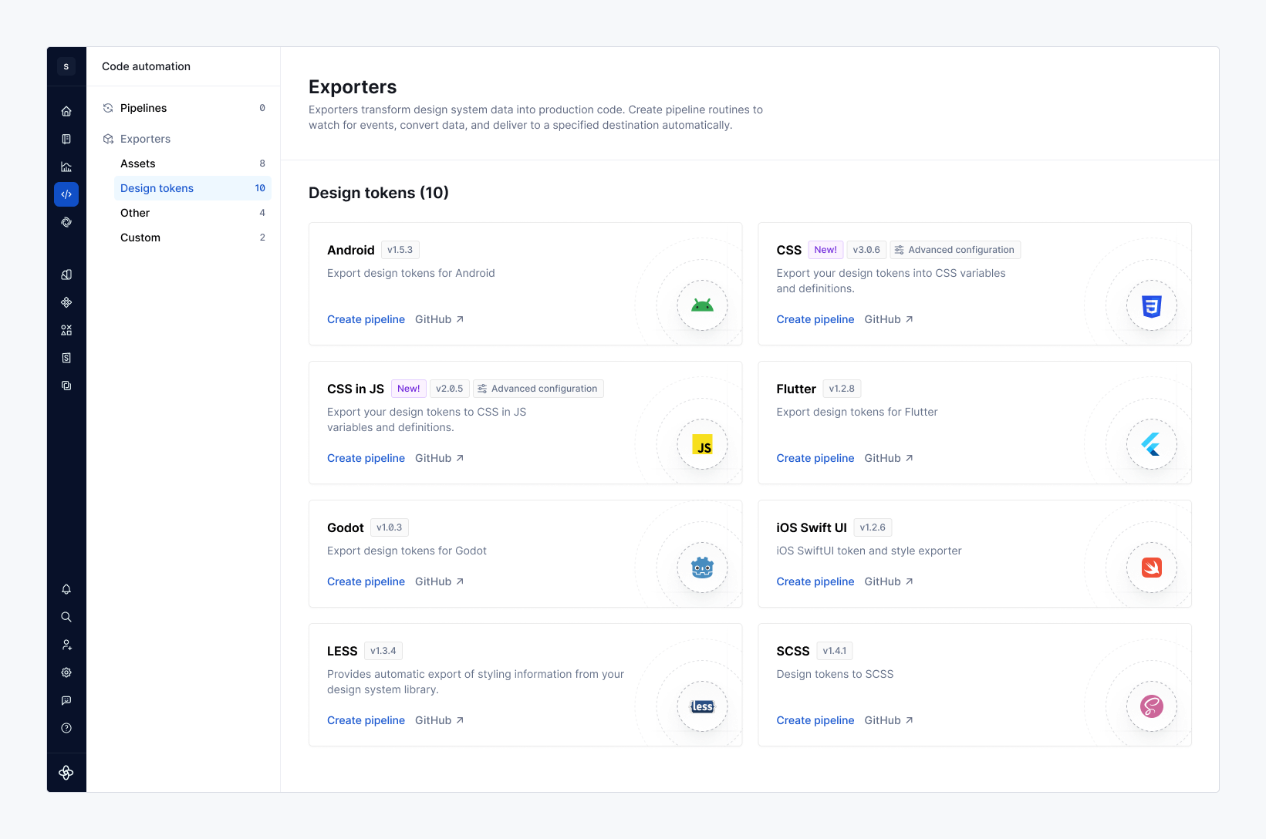Click the Android v1.5.3 version tag

[400, 250]
